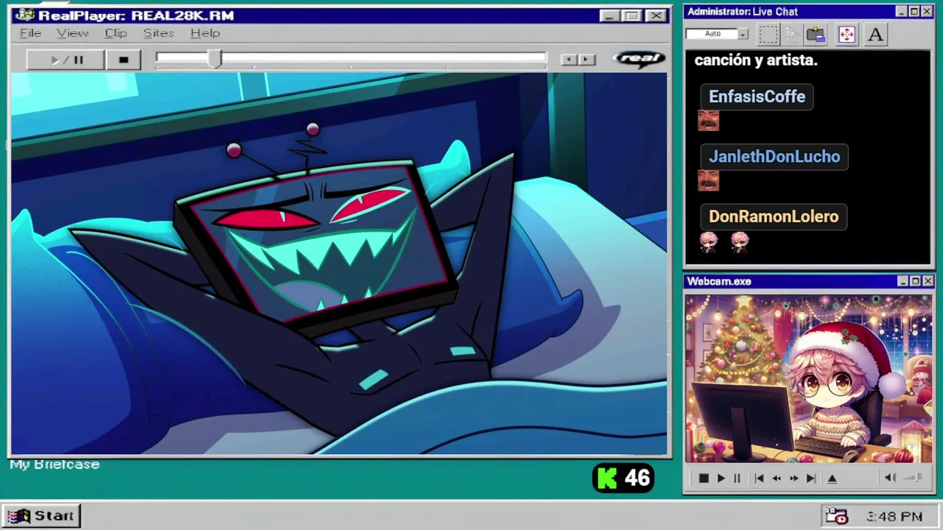Click the RealPlayer seek bar track

[x=351, y=58]
